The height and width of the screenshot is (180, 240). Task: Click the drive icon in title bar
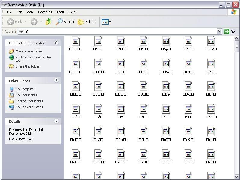(x=4, y=5)
